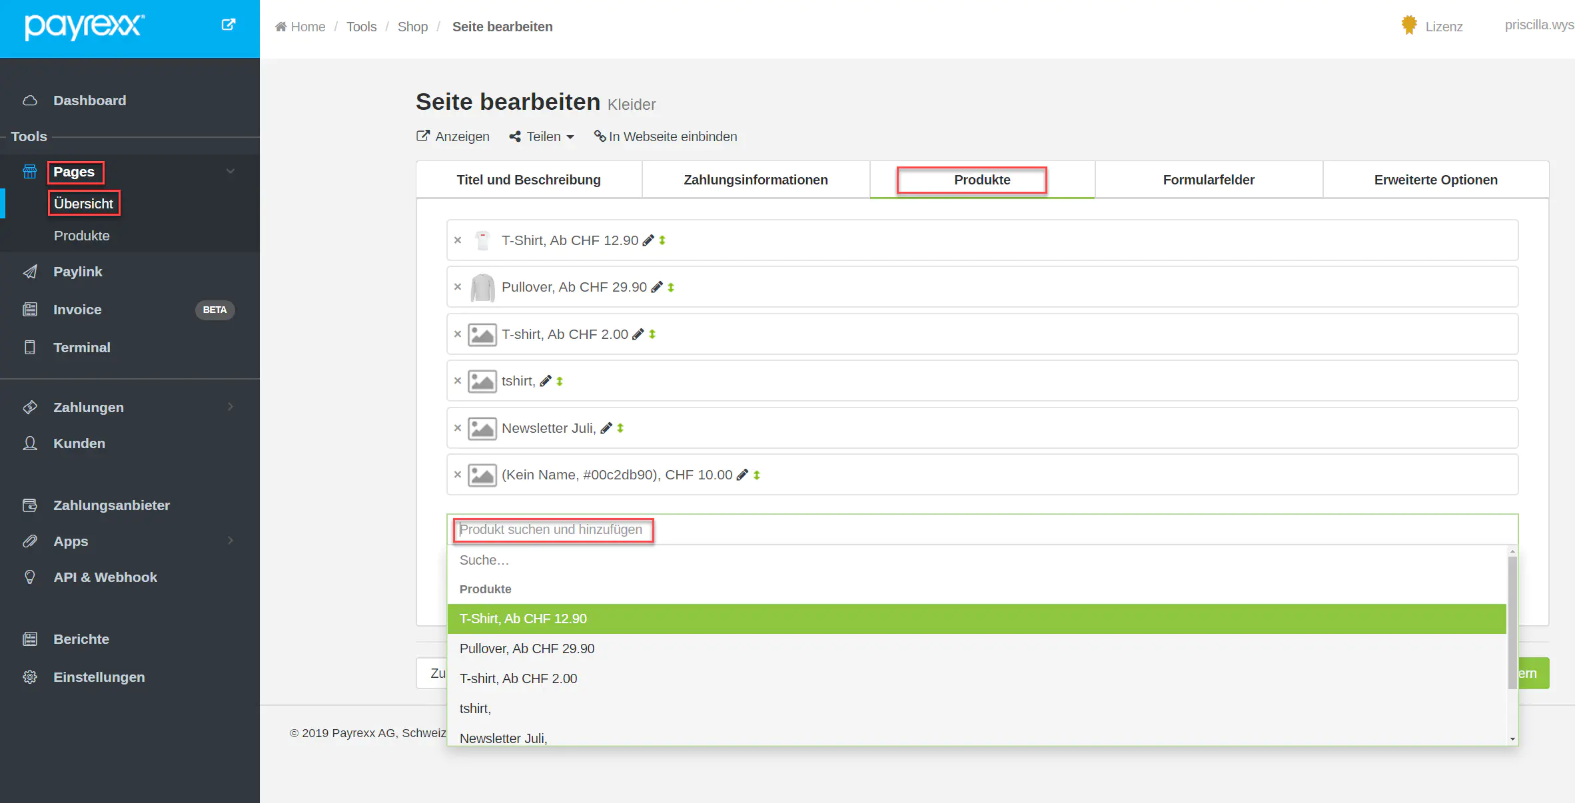Viewport: 1575px width, 803px height.
Task: Click the Einstellungen gear icon
Action: 30,677
